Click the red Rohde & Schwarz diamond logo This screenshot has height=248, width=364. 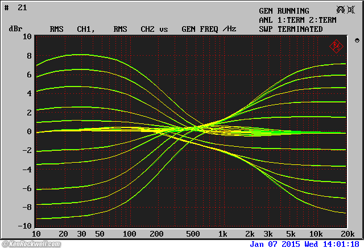tap(336, 46)
